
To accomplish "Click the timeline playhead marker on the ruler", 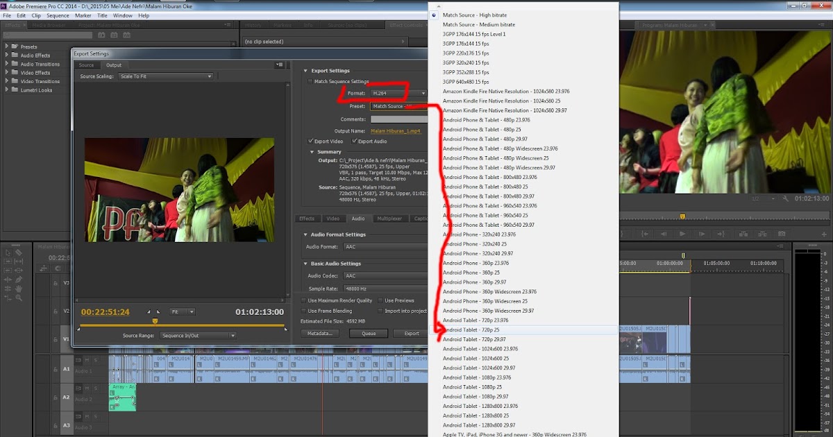I will tap(683, 255).
